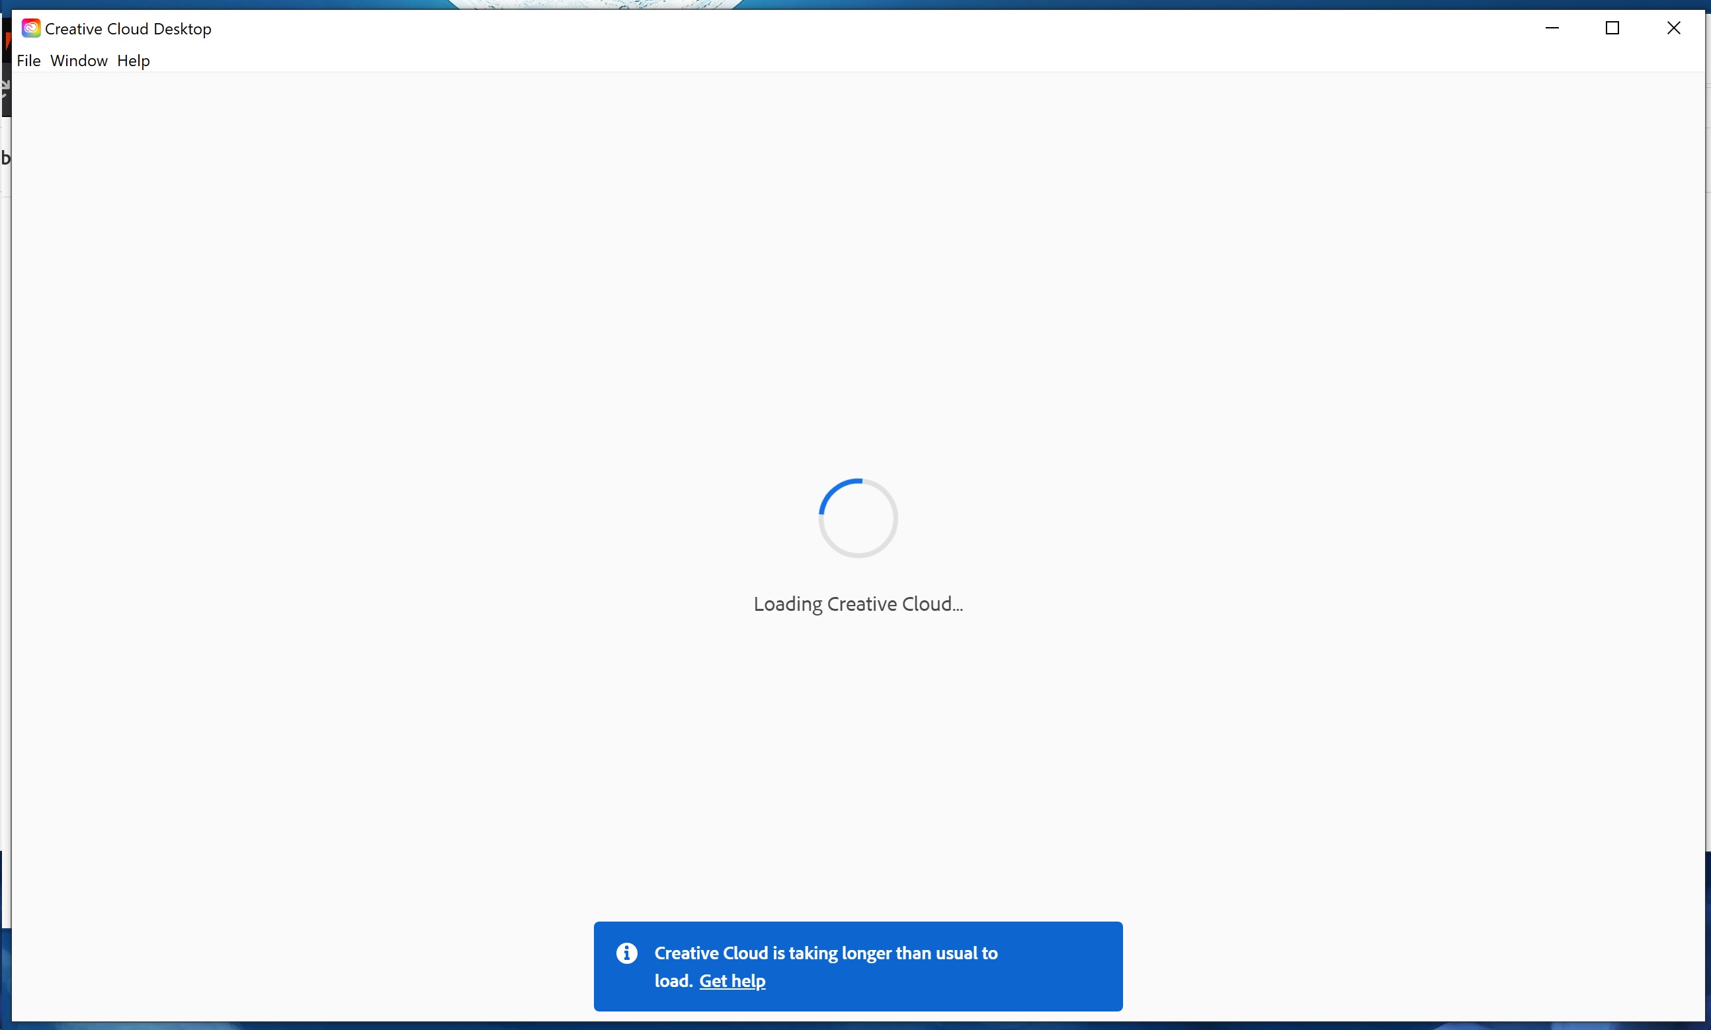The height and width of the screenshot is (1030, 1711).
Task: Click the Get help link
Action: (732, 980)
